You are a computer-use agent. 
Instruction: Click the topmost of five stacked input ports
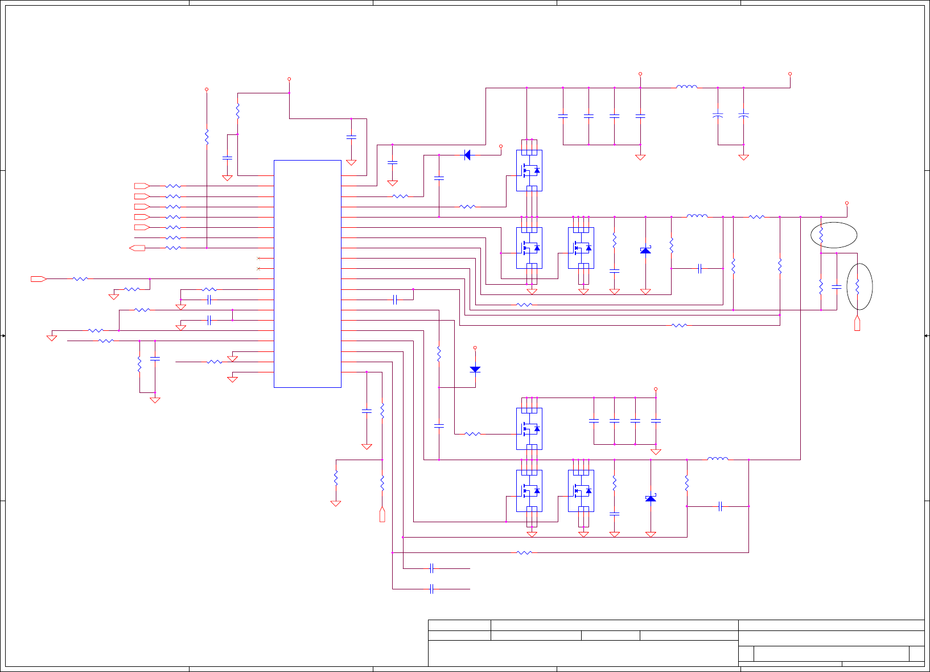tap(142, 186)
